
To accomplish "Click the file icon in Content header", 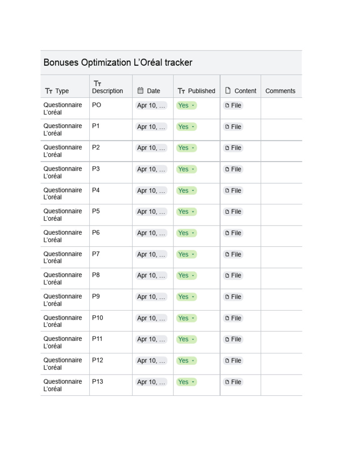I will coord(228,90).
